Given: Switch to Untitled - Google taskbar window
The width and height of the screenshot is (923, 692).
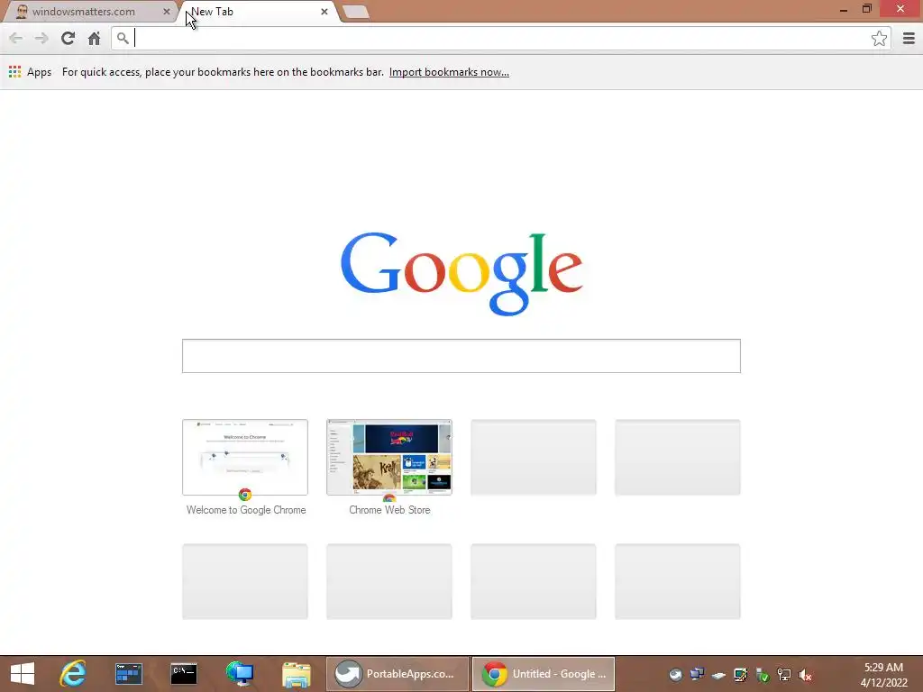Looking at the screenshot, I should tap(544, 674).
